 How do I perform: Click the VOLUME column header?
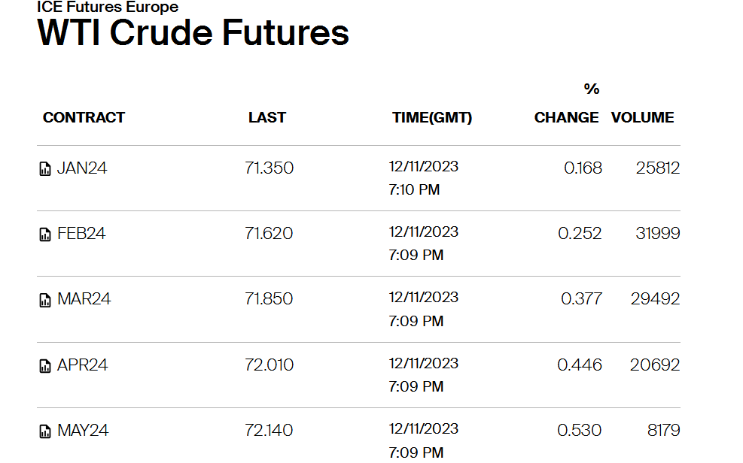click(643, 117)
